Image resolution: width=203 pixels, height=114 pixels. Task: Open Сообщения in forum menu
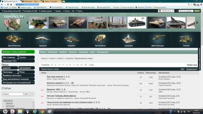[83, 52]
